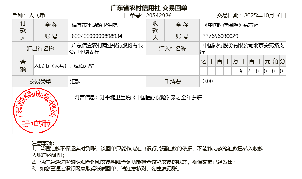Click the receipt title 广东省农村信用社 交易回单

(x=149, y=8)
